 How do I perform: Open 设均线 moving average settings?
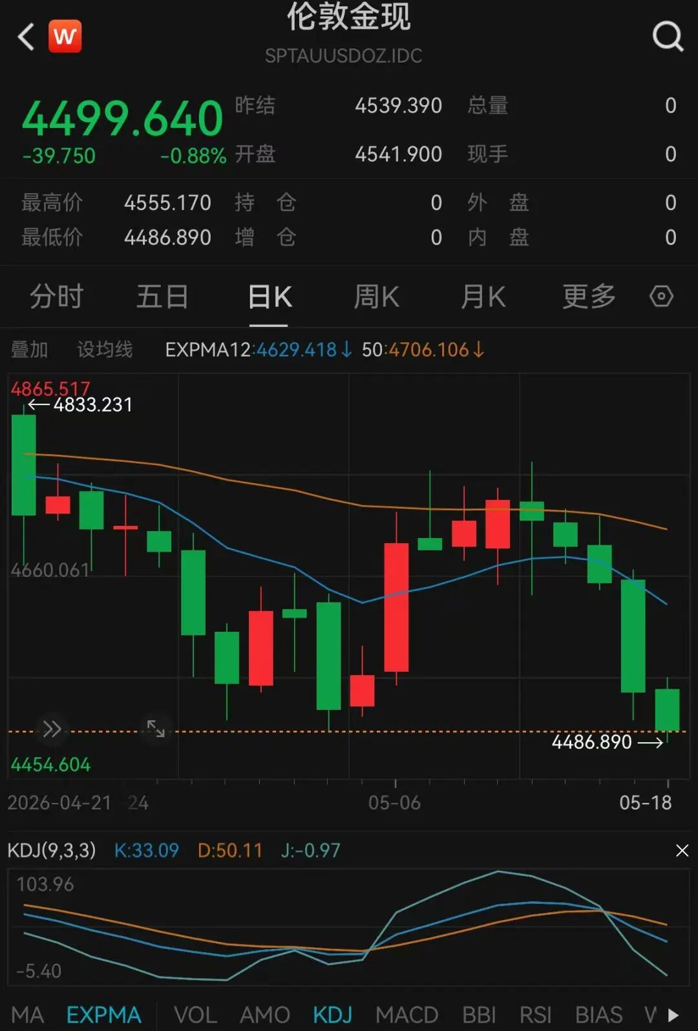105,349
